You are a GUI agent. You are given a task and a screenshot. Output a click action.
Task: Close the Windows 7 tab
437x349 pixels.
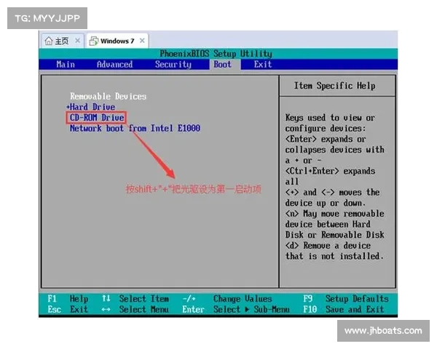click(142, 41)
